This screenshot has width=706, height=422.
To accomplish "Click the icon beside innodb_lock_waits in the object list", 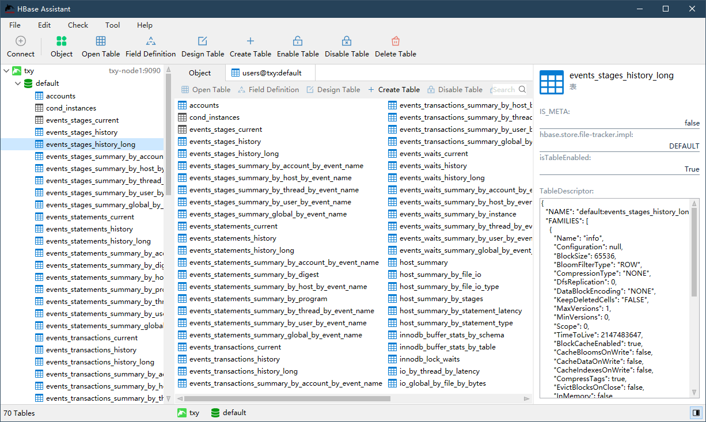I will pos(392,359).
